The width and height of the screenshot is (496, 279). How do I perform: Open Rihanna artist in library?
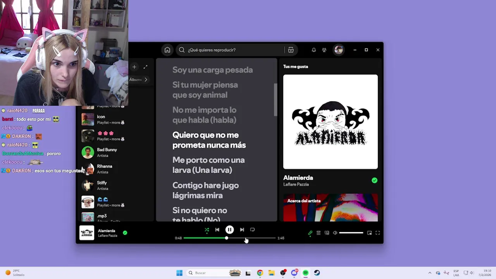point(116,169)
